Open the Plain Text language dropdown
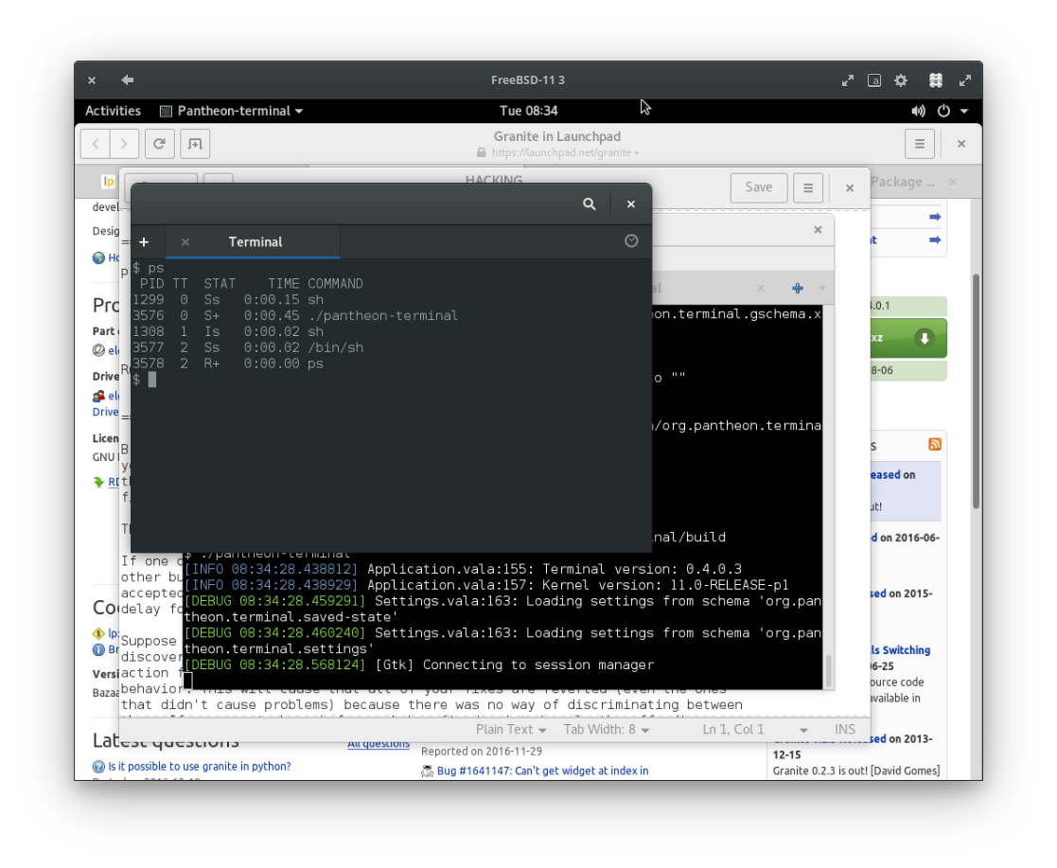Viewport: 1057px width, 868px height. (510, 729)
